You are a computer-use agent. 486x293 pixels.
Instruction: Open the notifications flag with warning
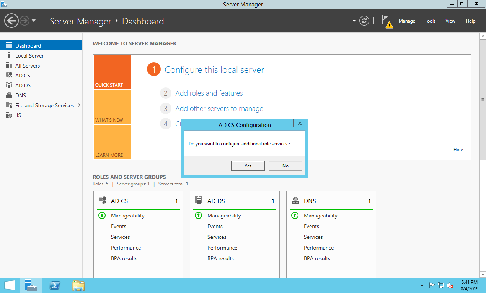[387, 21]
